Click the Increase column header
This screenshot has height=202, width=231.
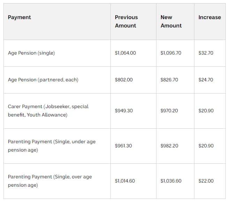click(x=209, y=17)
